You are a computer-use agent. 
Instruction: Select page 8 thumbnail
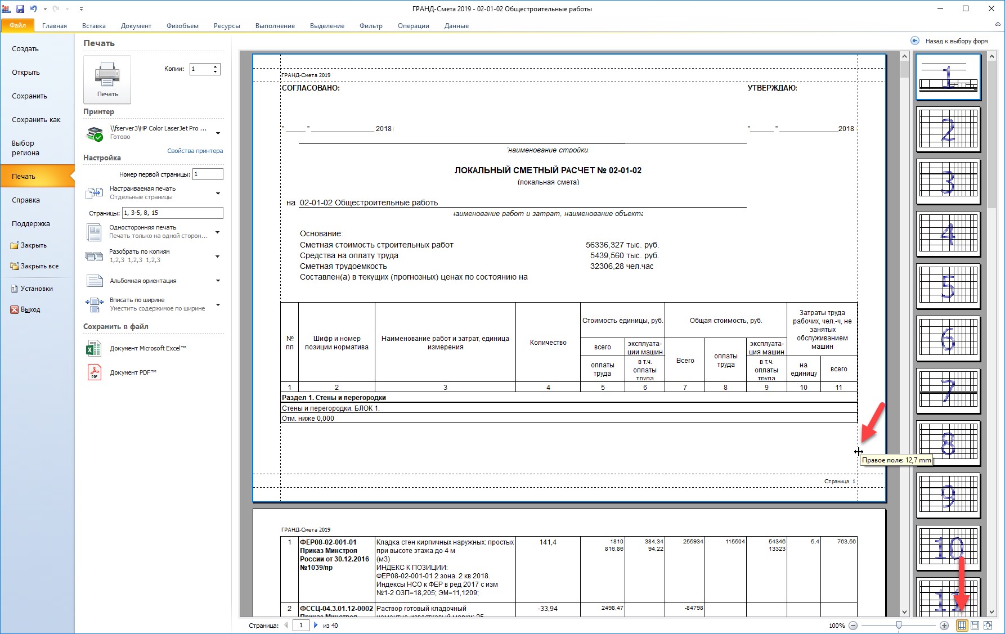point(948,443)
